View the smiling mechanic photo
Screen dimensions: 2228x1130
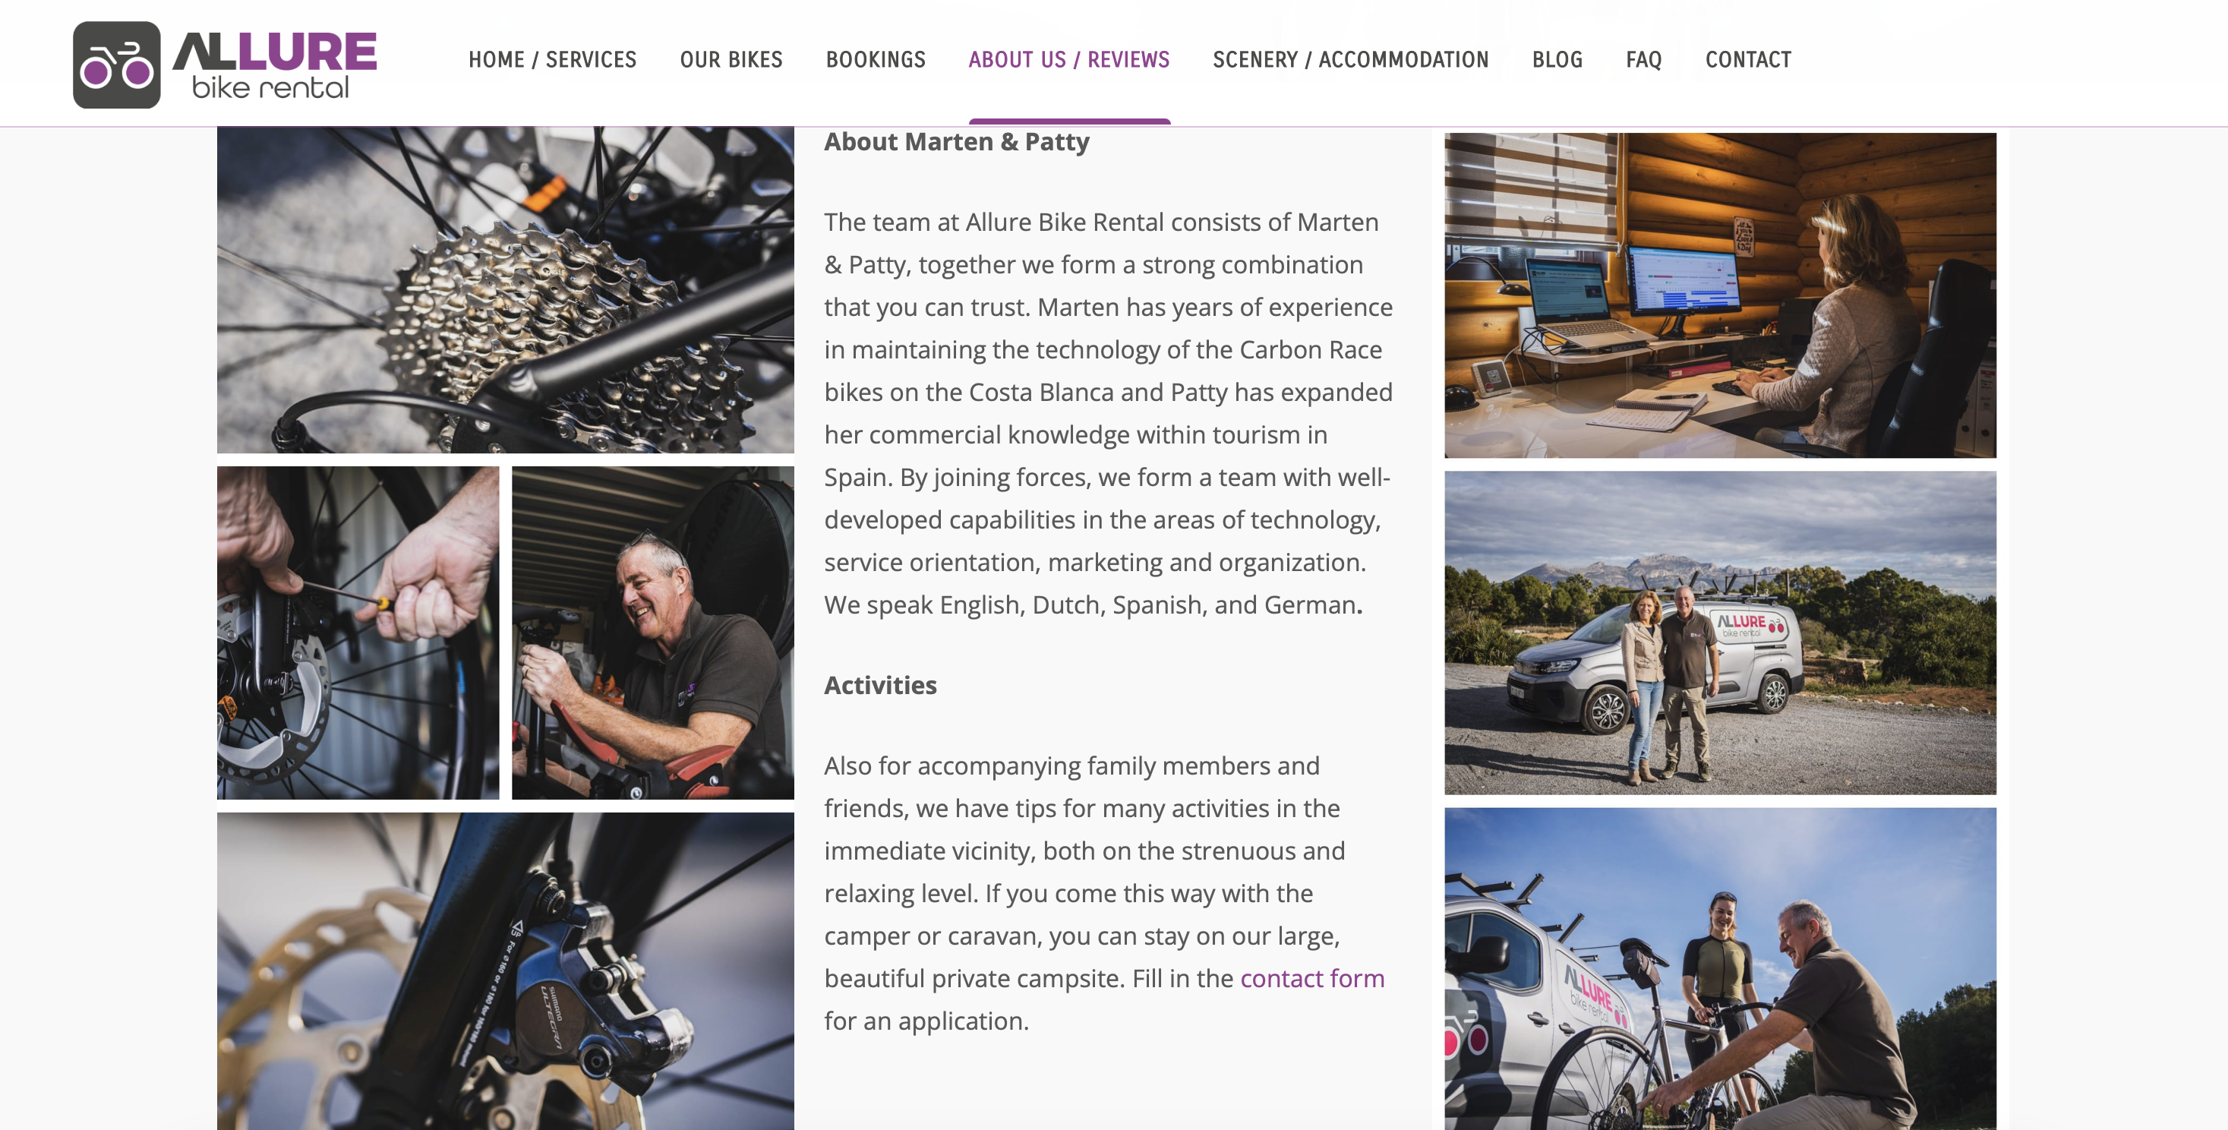653,633
